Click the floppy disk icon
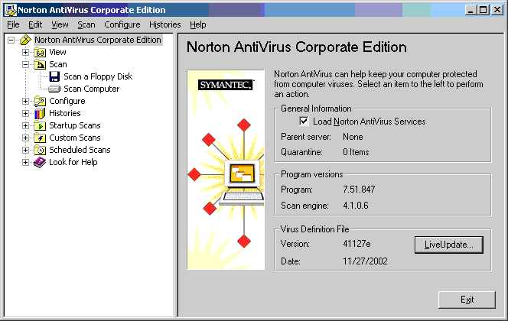The width and height of the screenshot is (508, 321). pyautogui.click(x=54, y=76)
